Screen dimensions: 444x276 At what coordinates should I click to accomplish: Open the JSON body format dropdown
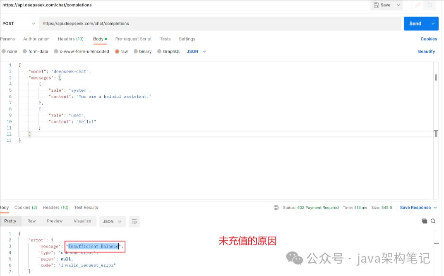[196, 51]
